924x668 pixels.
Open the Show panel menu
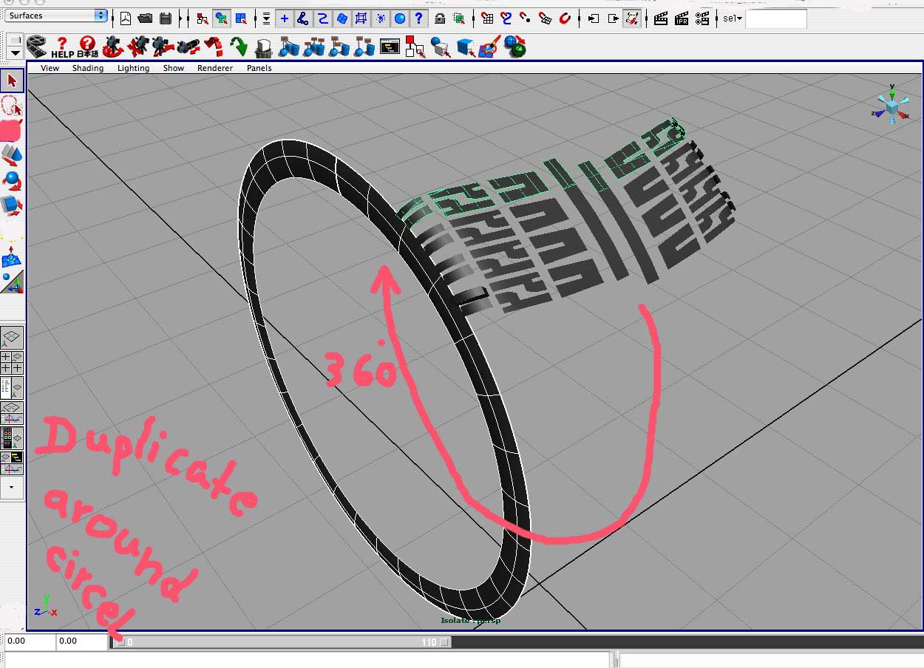[174, 68]
